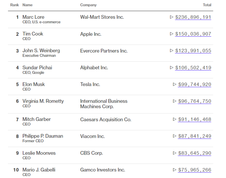Open the $236,896,191 total link

pos(193,17)
